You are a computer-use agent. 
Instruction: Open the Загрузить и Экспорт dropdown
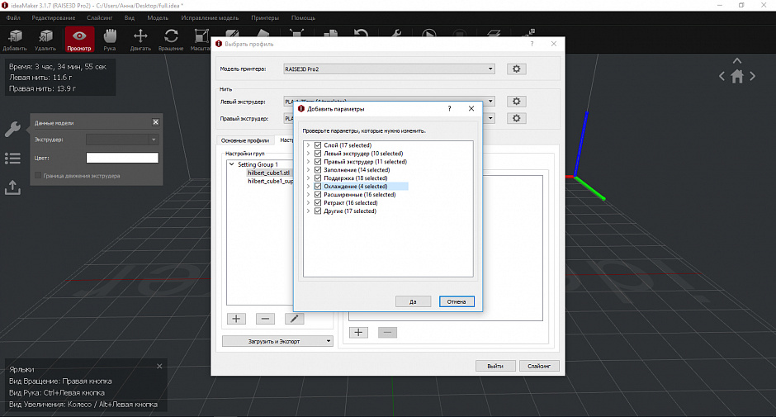tap(277, 341)
